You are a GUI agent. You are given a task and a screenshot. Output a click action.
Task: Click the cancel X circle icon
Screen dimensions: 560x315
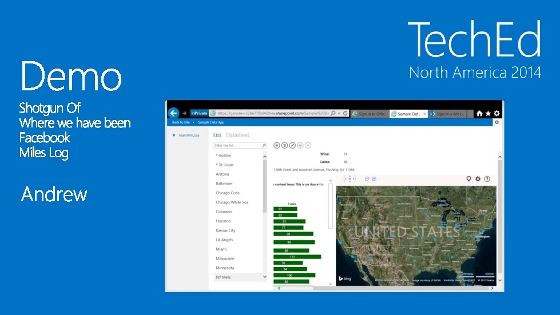point(308,145)
